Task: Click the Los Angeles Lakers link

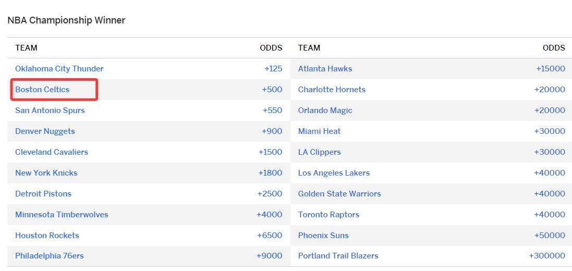Action: pos(334,173)
